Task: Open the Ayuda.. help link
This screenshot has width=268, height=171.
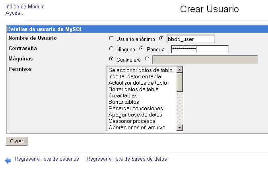Action: pyautogui.click(x=14, y=13)
